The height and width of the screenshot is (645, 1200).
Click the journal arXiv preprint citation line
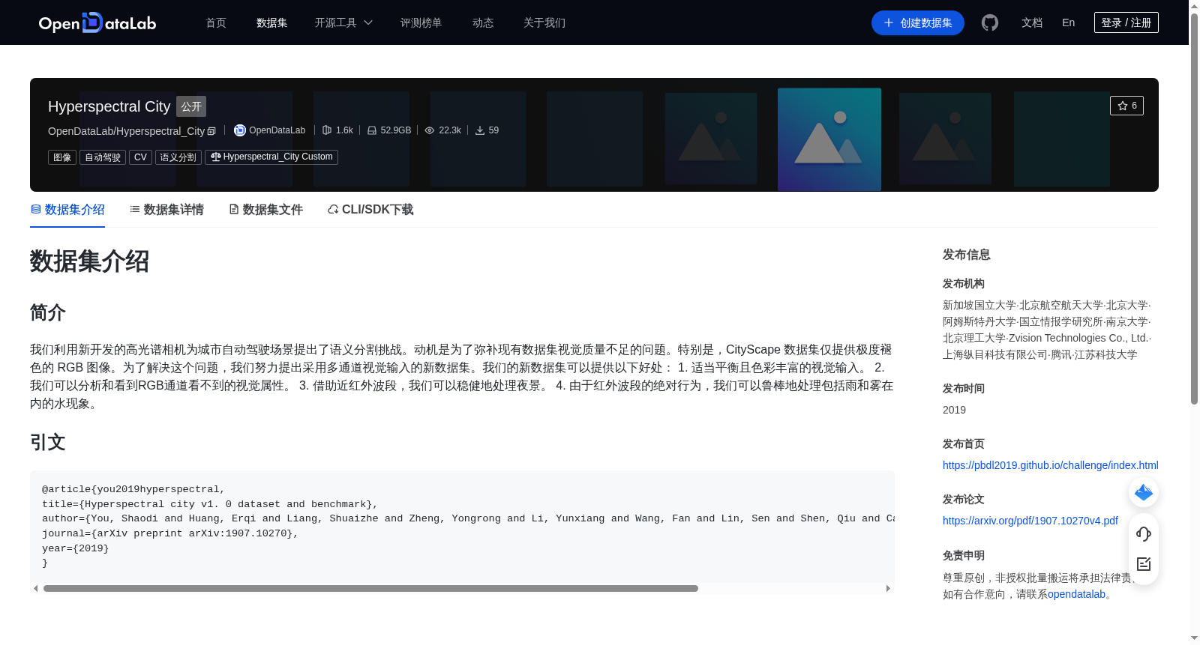(x=170, y=533)
